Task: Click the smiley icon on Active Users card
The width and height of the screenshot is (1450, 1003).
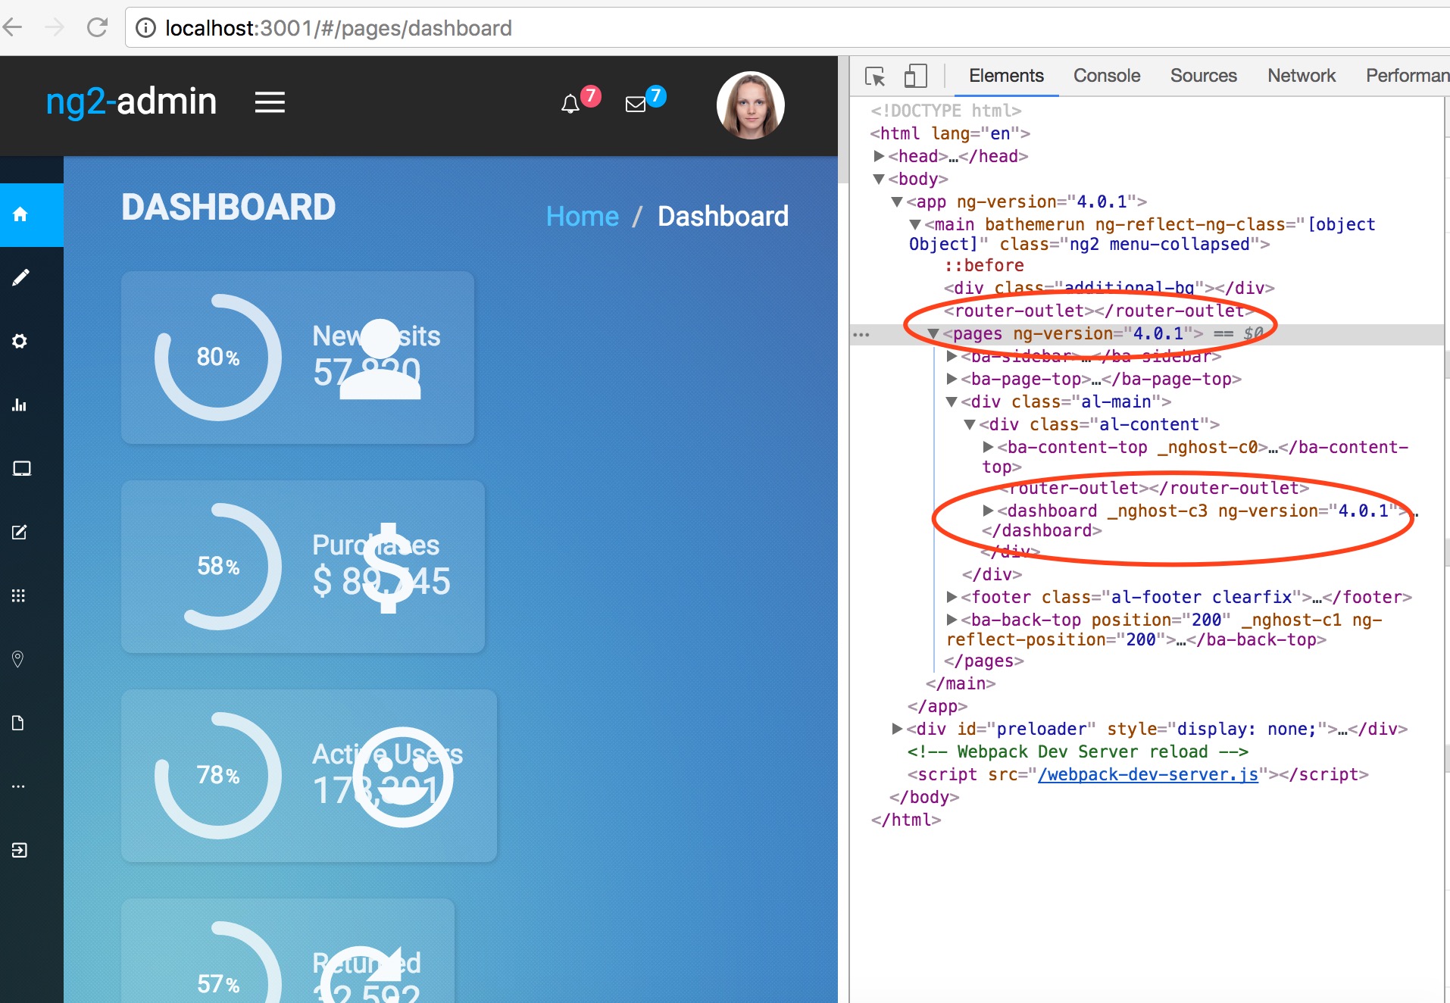Action: (x=403, y=776)
